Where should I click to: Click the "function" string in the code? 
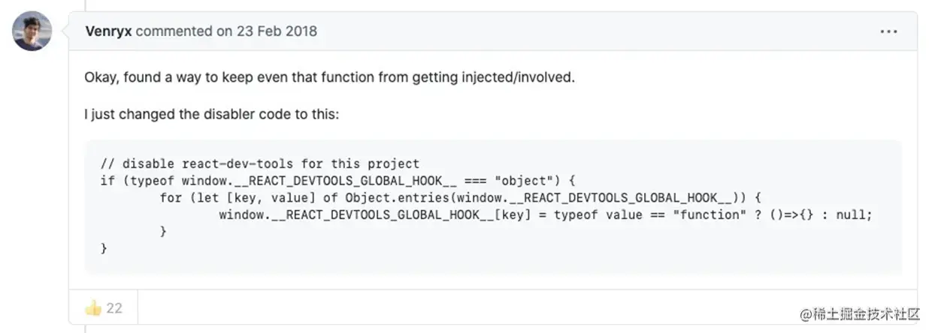(705, 215)
